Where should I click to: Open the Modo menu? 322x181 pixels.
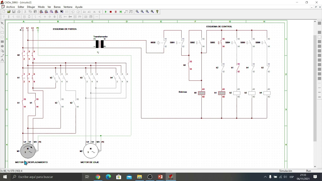click(x=41, y=7)
